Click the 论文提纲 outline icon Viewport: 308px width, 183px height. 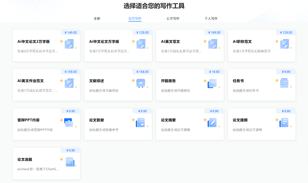point(284,122)
